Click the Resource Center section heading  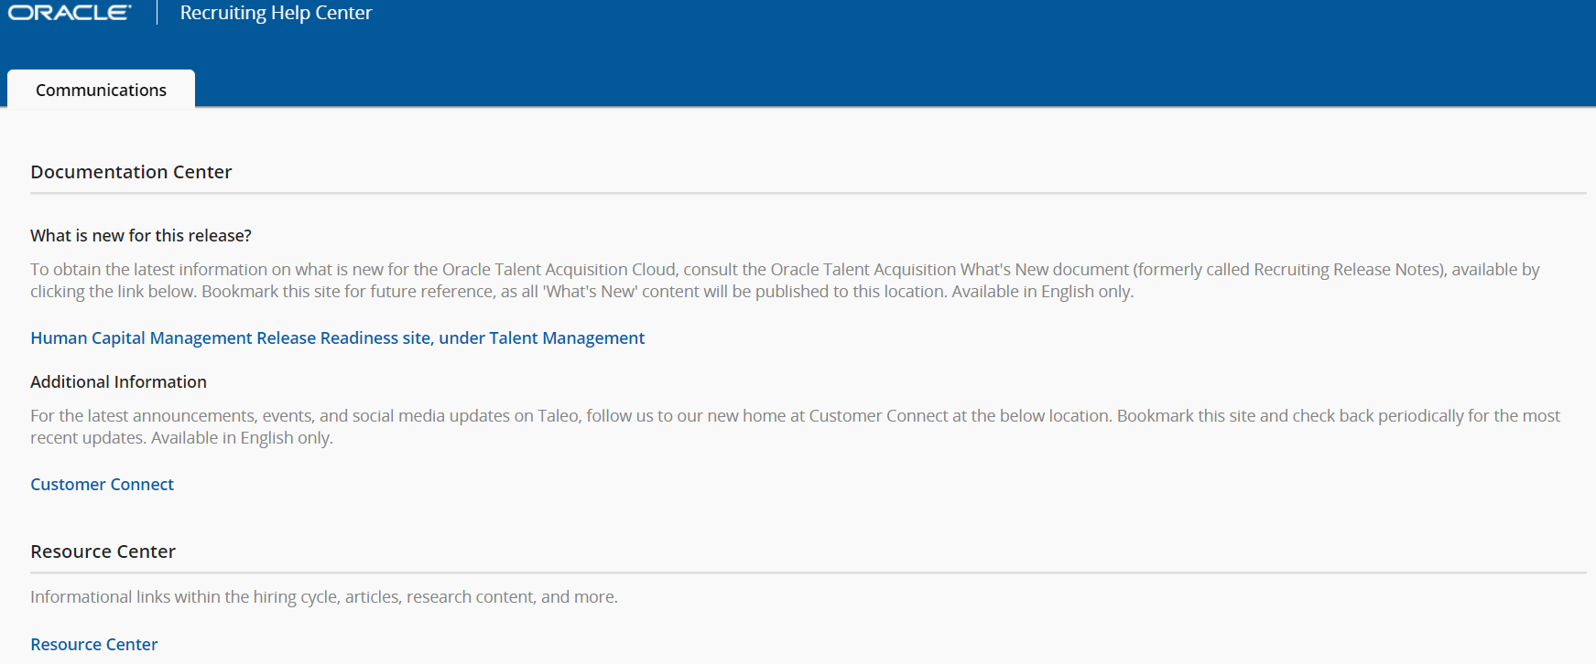click(103, 552)
